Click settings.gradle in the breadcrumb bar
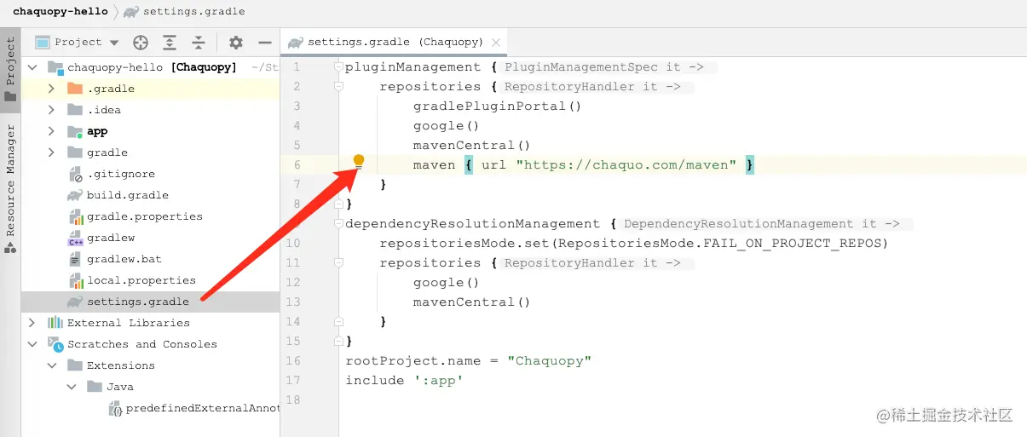 click(193, 11)
